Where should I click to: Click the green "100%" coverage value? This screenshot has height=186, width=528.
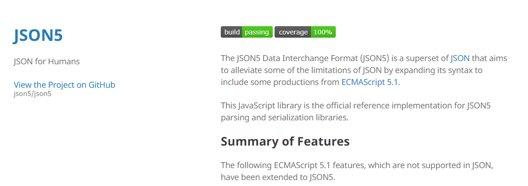point(323,32)
